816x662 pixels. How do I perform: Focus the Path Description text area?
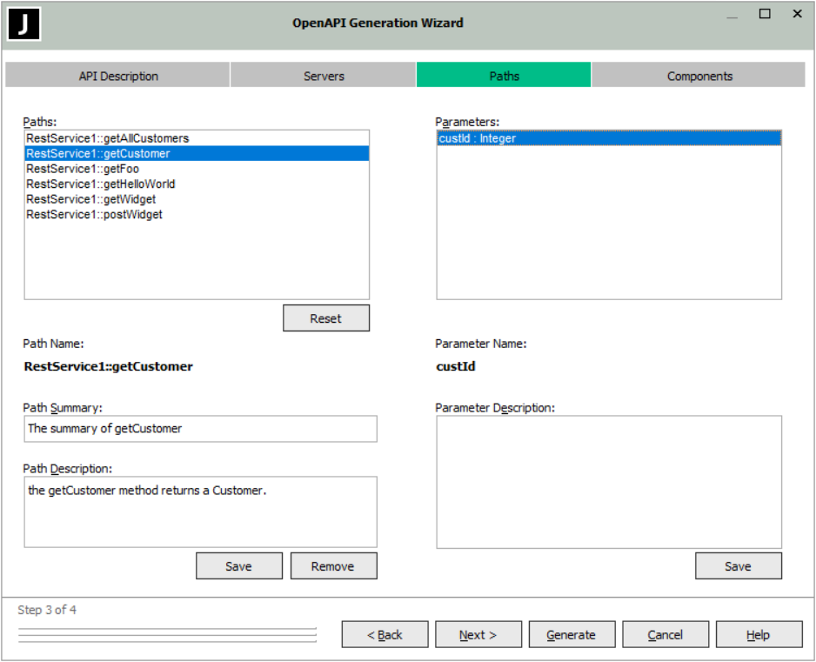coord(200,512)
